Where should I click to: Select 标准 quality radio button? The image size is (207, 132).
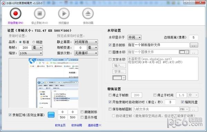tap(20, 42)
